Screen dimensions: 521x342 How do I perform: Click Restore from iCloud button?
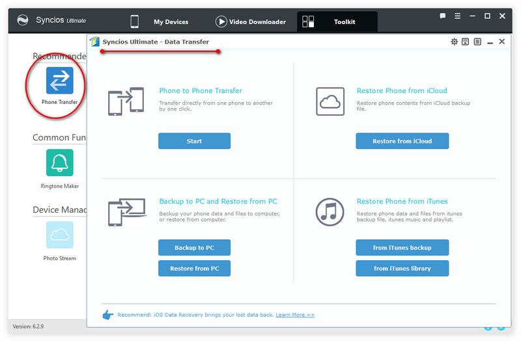(x=402, y=141)
